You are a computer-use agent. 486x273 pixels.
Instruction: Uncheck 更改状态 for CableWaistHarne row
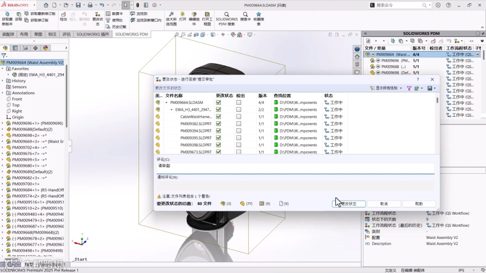(x=219, y=117)
